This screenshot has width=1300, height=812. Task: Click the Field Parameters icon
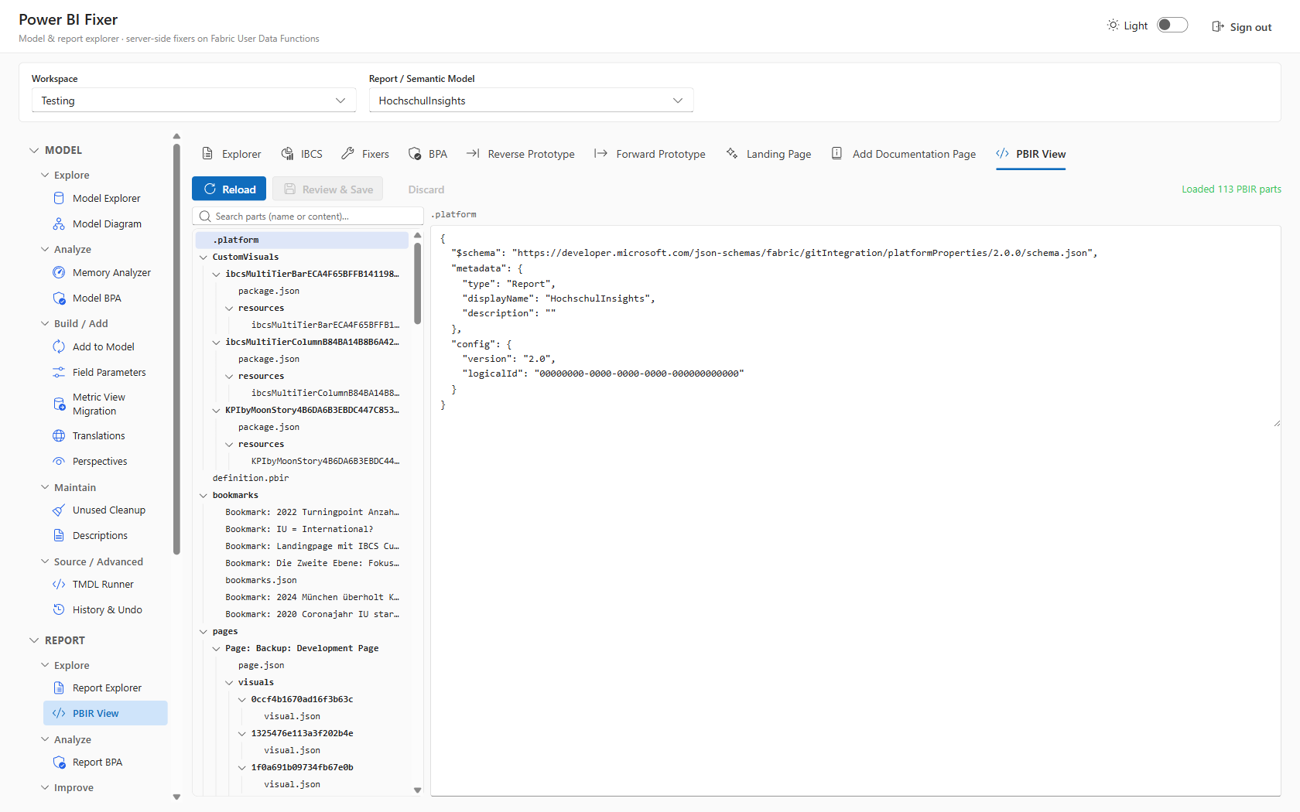tap(59, 372)
